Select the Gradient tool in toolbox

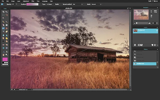tap(3, 28)
